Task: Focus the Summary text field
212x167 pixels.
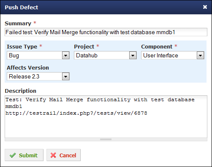Action: 106,32
